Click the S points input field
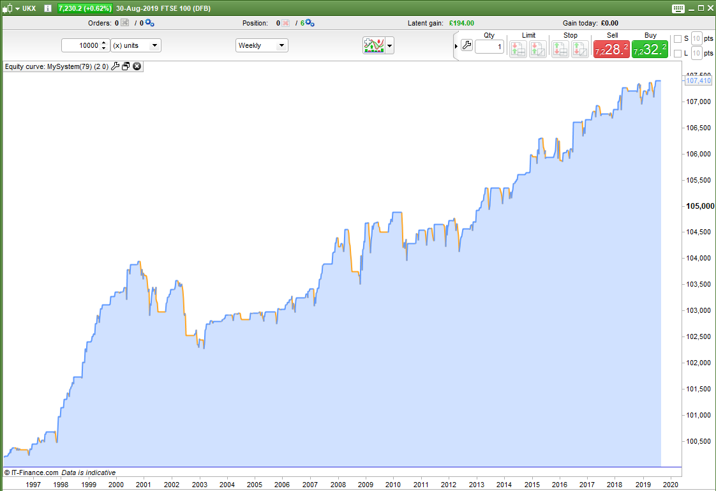 point(696,39)
